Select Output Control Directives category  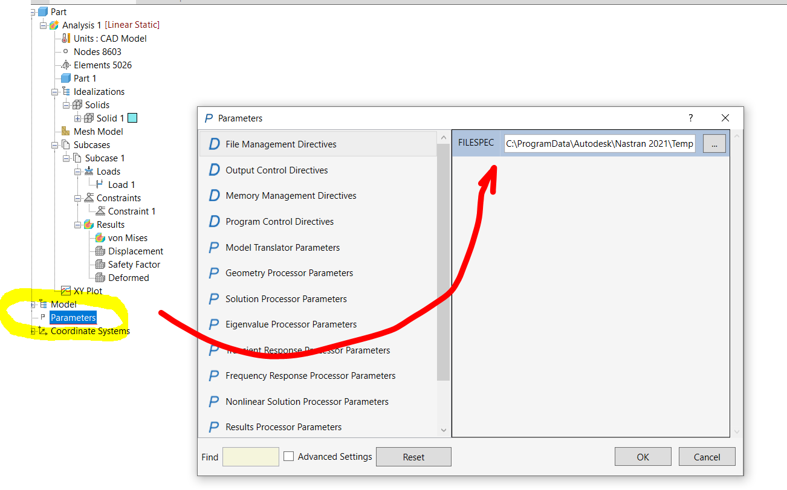(x=276, y=170)
